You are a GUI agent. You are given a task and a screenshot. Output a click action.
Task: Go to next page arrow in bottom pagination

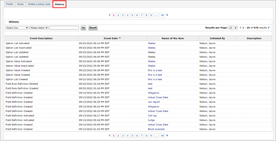(167, 136)
